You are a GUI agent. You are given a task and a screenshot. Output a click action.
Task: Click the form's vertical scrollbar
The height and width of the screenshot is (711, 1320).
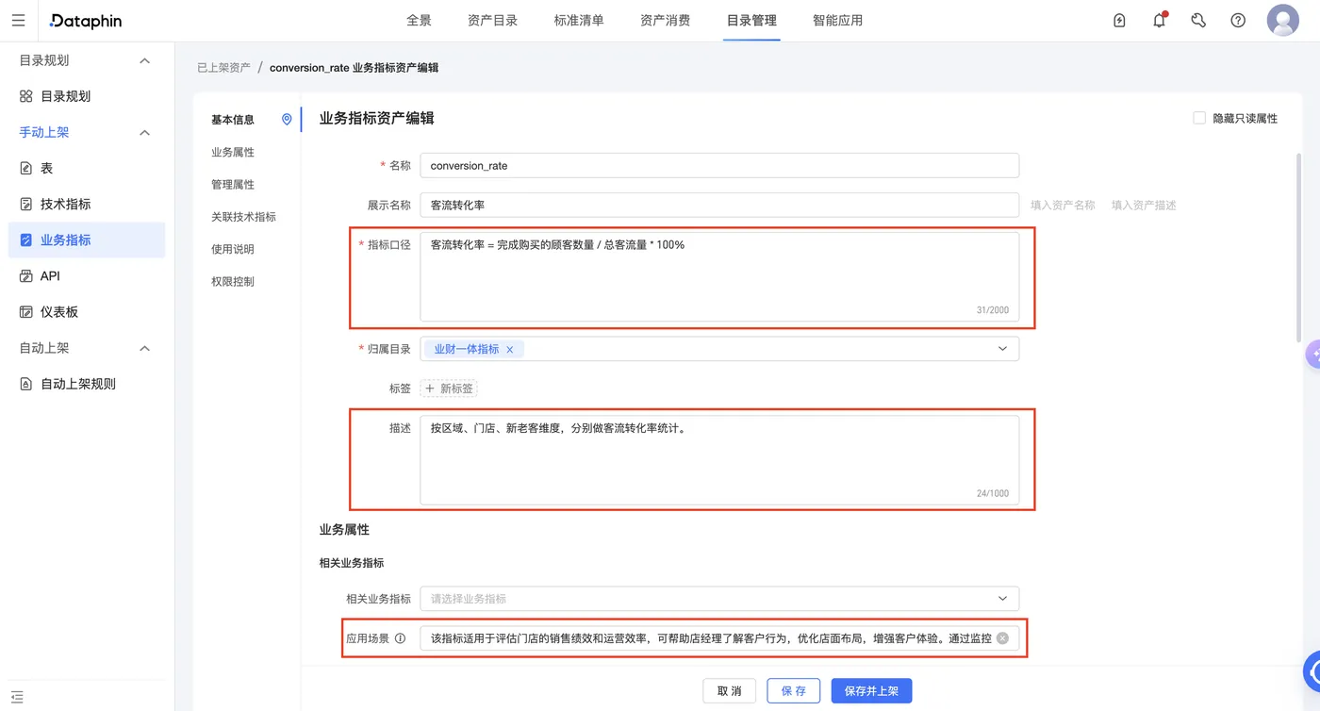pos(1300,247)
